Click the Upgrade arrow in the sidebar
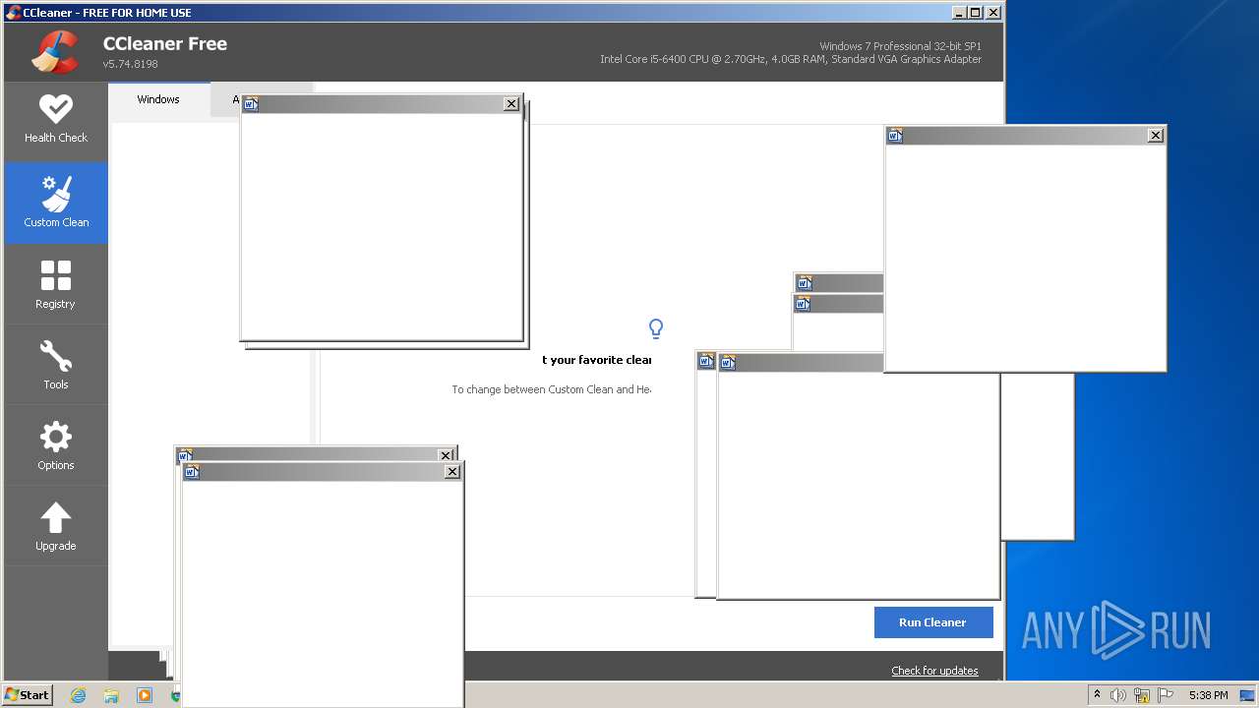This screenshot has height=708, width=1259. (56, 526)
